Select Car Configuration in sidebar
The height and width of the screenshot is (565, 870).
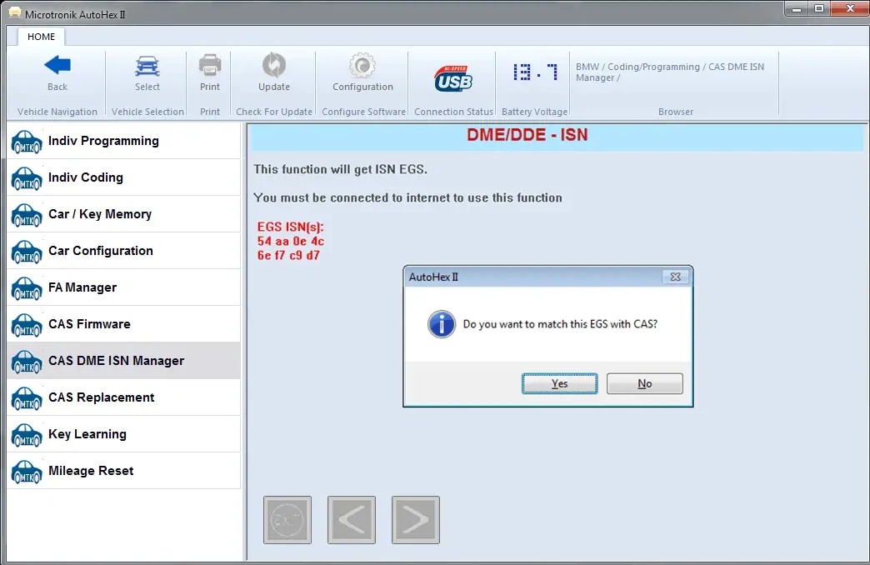123,251
